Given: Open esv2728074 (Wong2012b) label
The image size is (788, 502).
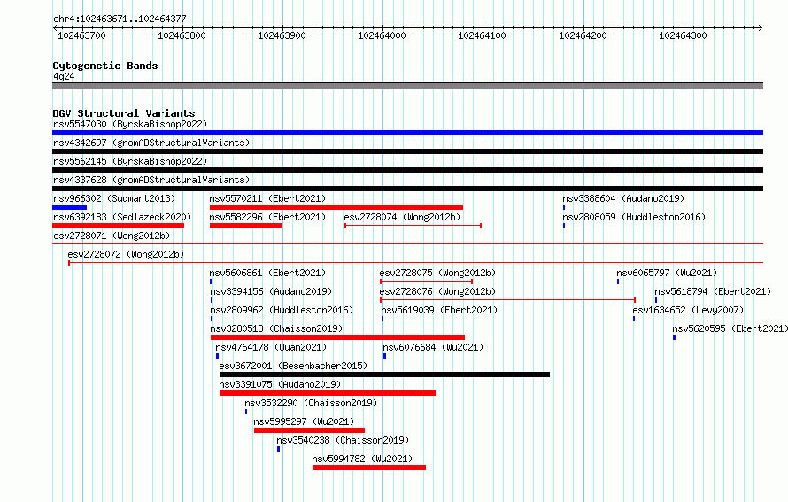Looking at the screenshot, I should point(402,217).
